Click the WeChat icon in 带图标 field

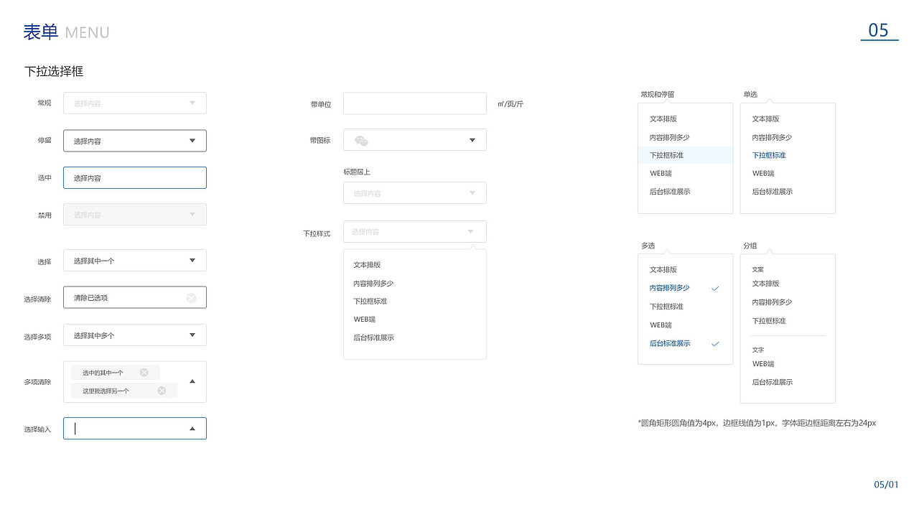[361, 141]
